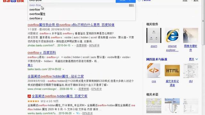Open the zoom software thumbnail
Viewport: 205px width, 115px height.
(x=154, y=35)
